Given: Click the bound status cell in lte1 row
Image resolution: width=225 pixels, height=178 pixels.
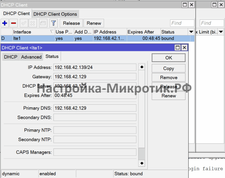Looking at the screenshot, I should (x=175, y=38).
